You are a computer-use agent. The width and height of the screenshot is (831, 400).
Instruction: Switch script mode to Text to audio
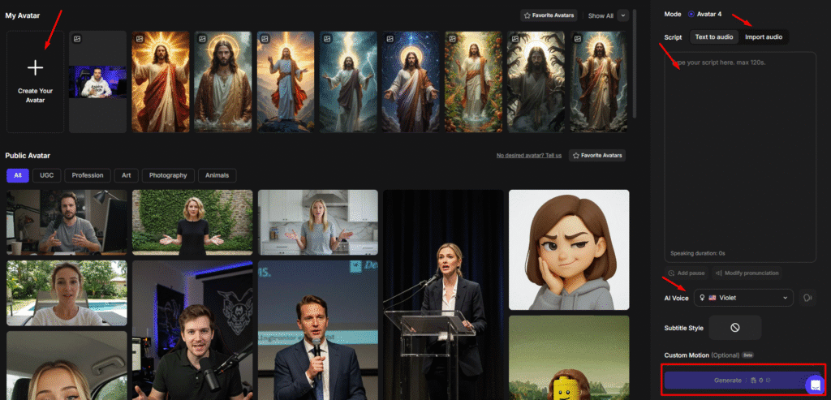point(714,37)
